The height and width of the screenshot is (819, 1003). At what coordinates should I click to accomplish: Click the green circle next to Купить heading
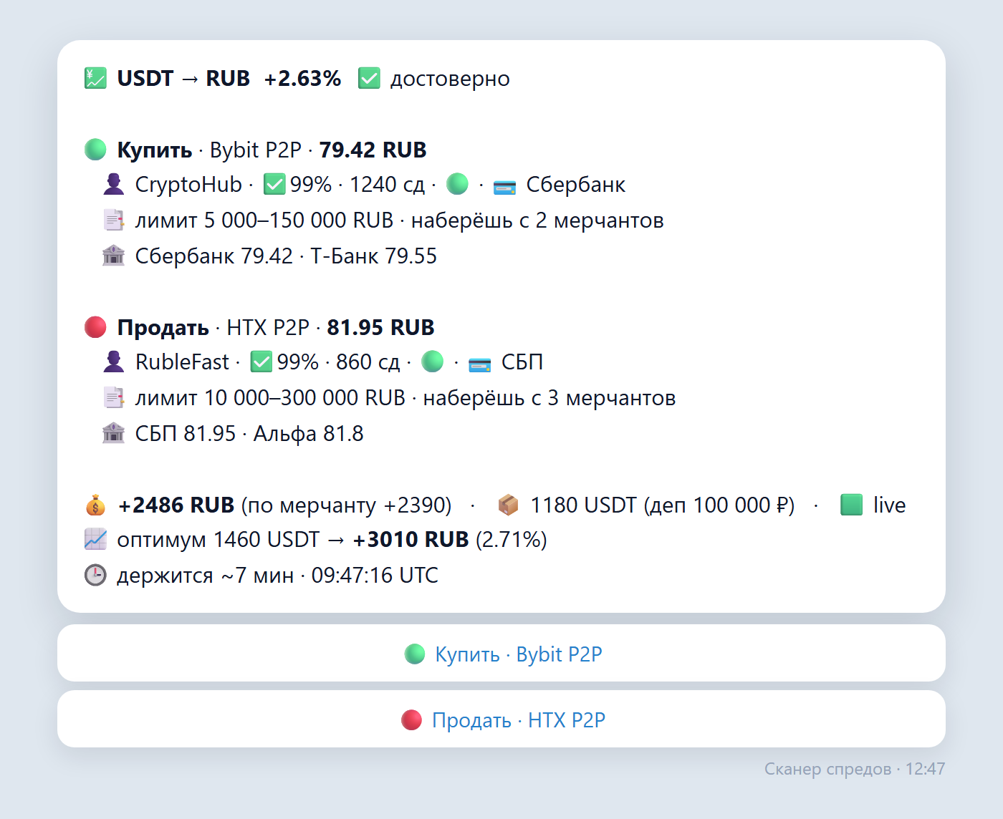[95, 150]
